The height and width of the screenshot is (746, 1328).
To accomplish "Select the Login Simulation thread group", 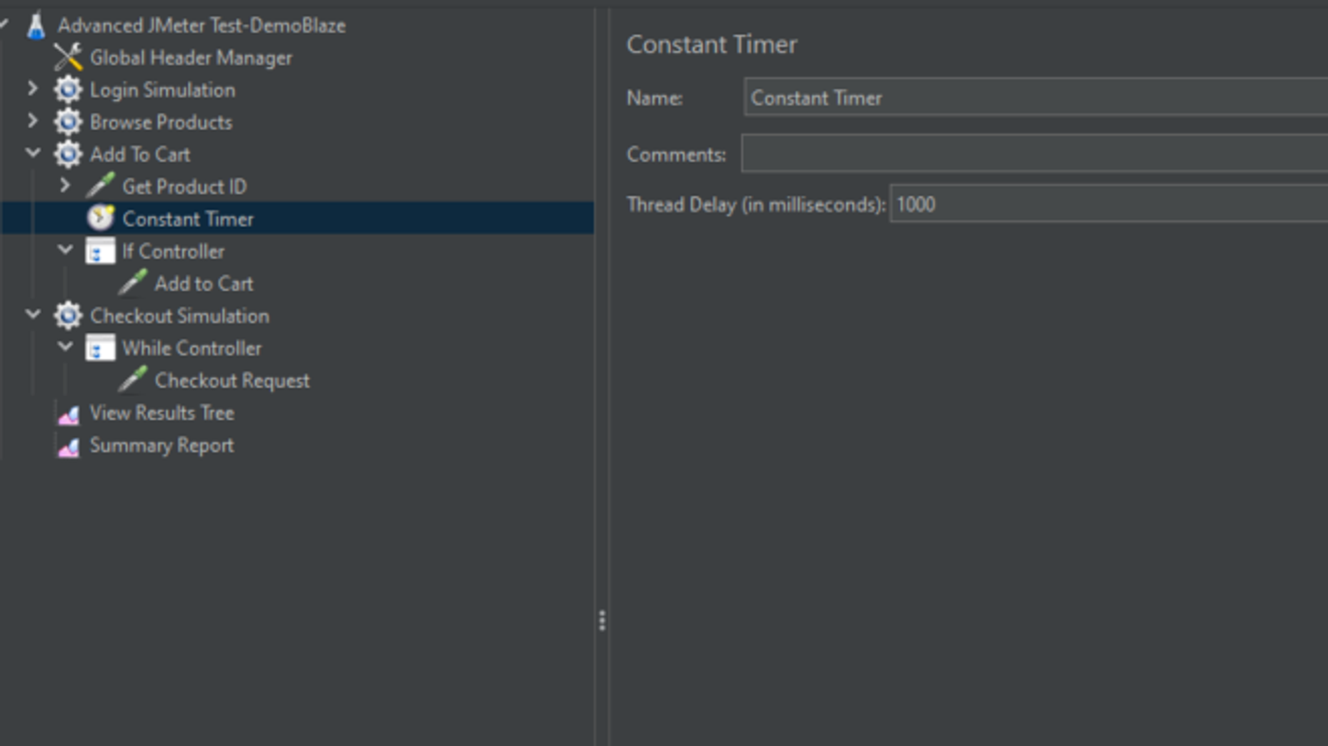I will click(162, 90).
